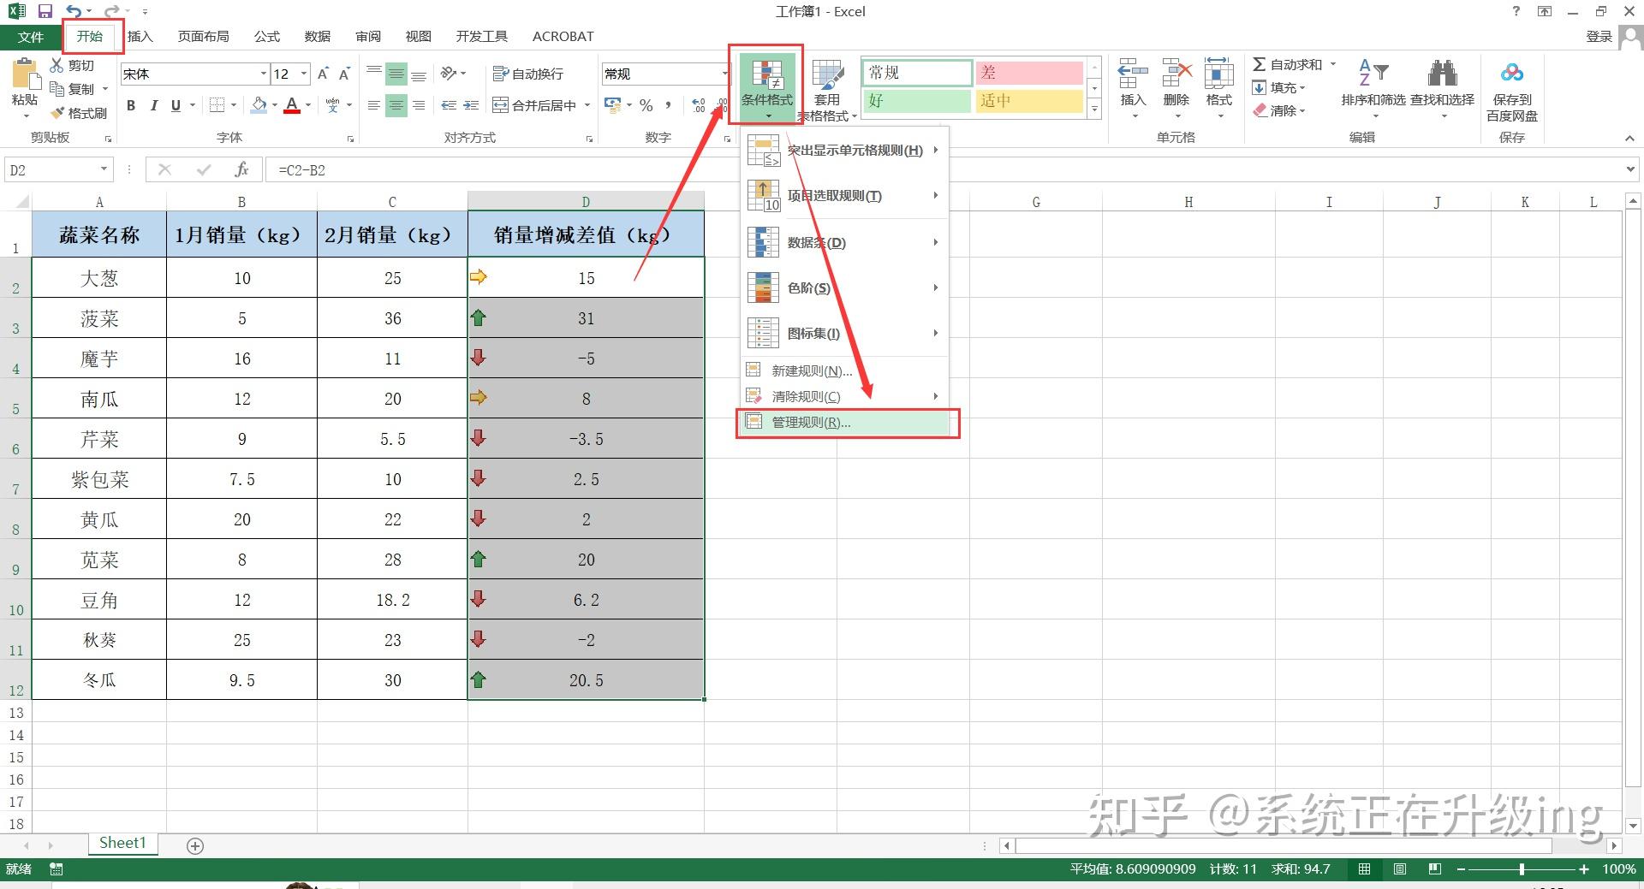Click the Insert Cells icon
This screenshot has width=1644, height=889.
click(1132, 81)
